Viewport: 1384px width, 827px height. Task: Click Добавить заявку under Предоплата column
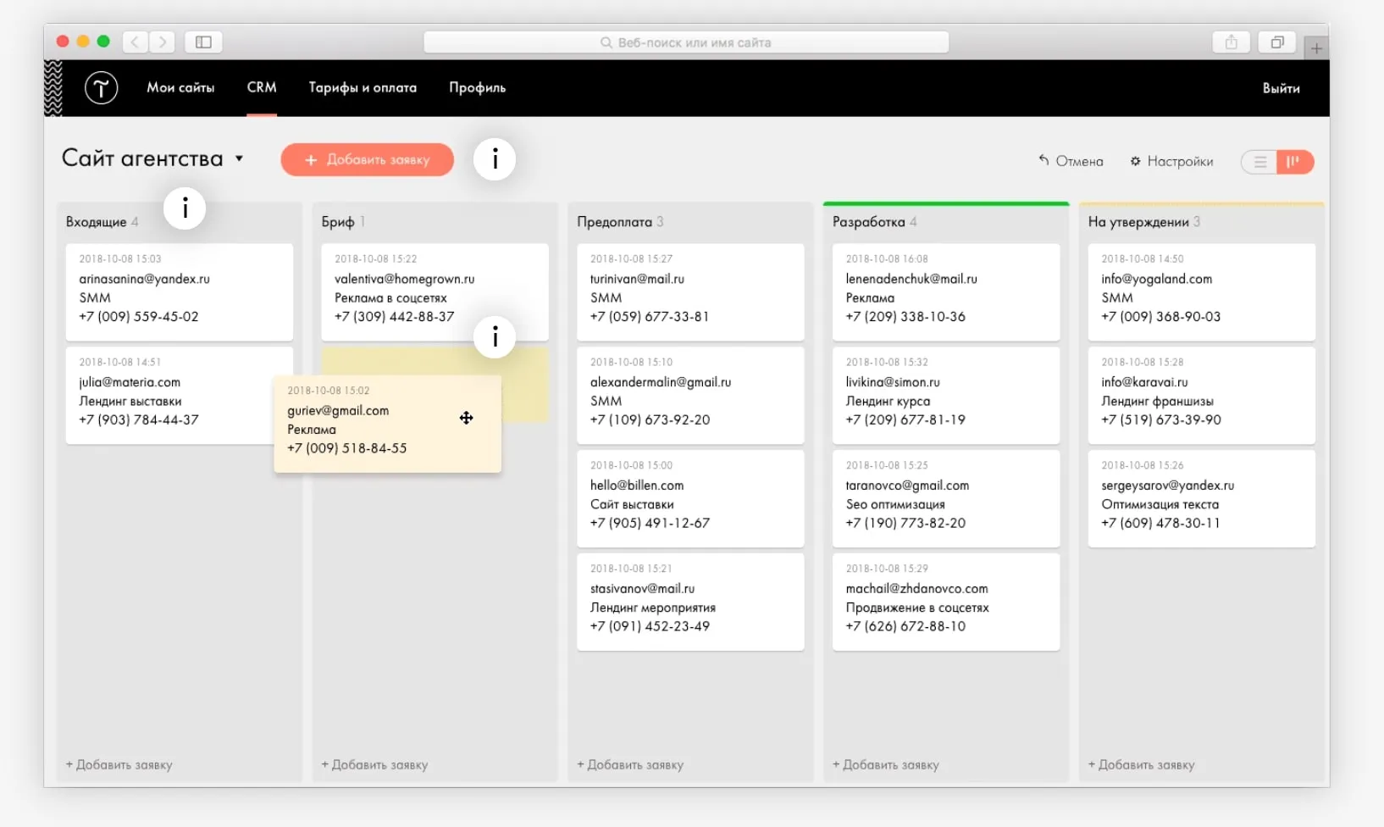(630, 764)
